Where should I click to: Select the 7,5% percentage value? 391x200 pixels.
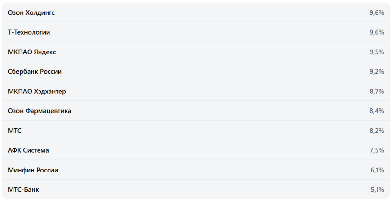point(377,150)
